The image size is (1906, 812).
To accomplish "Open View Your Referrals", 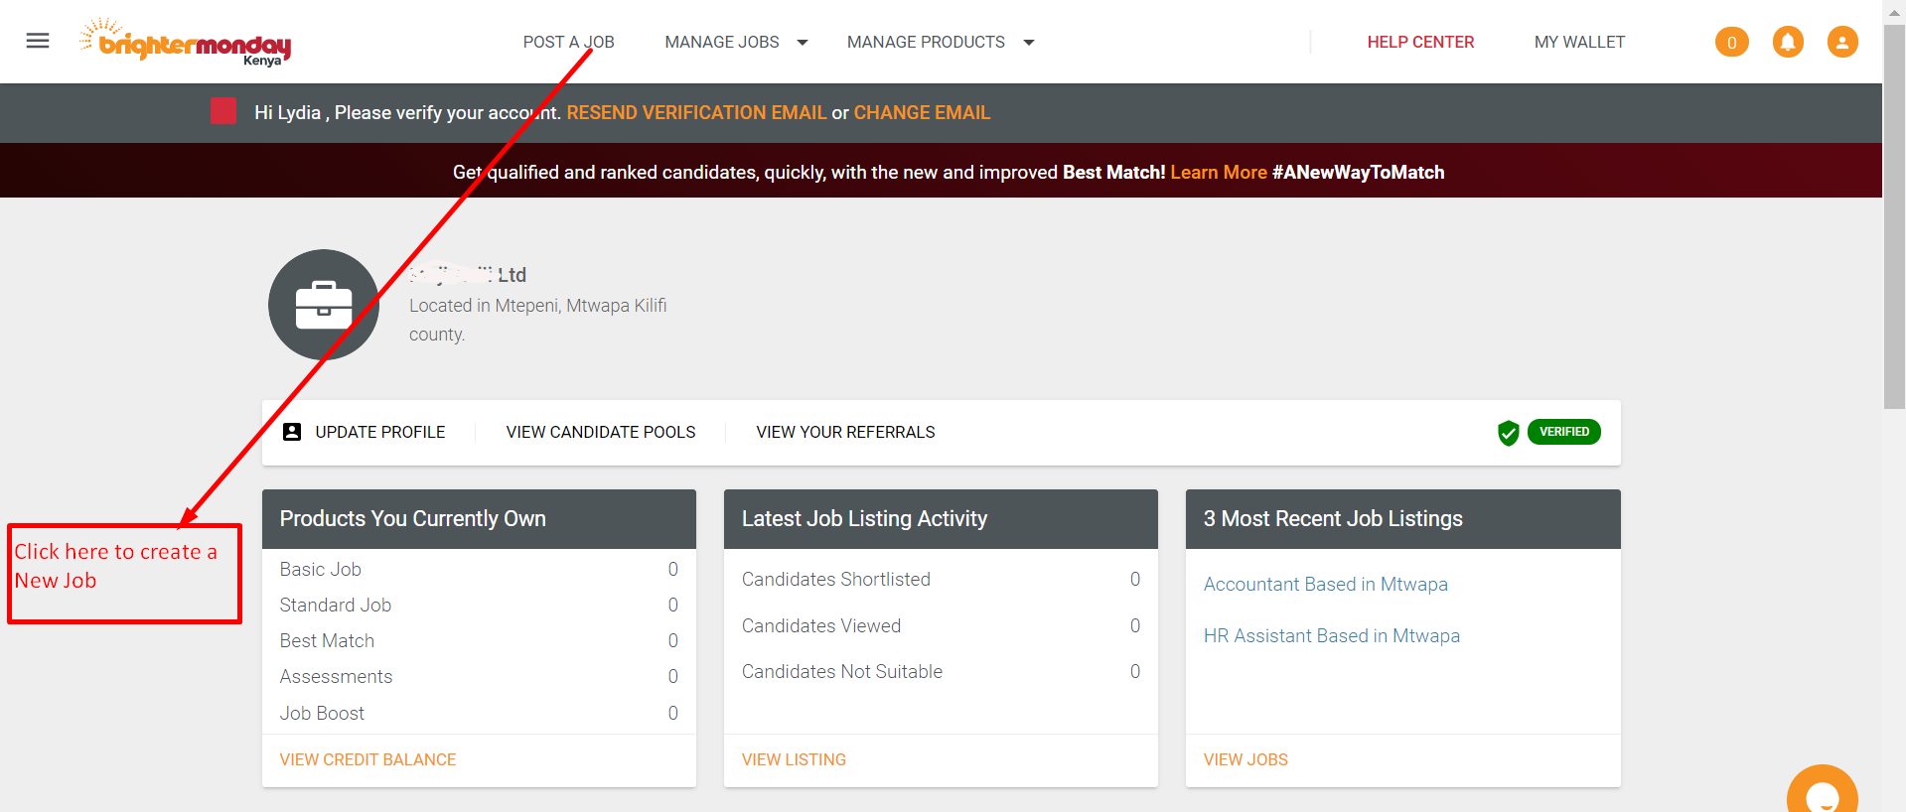I will [x=845, y=432].
